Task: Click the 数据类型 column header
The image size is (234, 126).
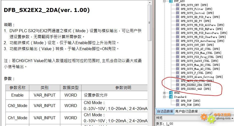Action: [71, 88]
